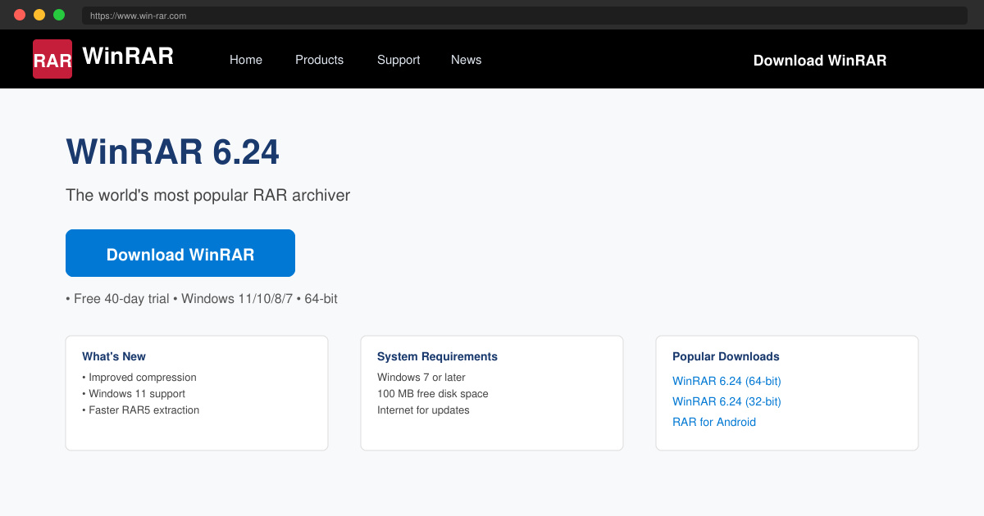Close the window with red button
Viewport: 984px width, 516px height.
20,15
